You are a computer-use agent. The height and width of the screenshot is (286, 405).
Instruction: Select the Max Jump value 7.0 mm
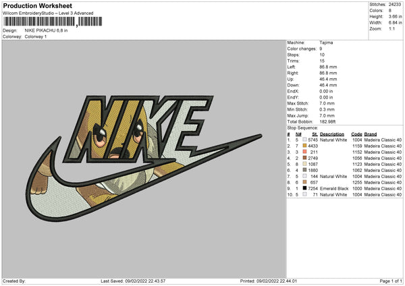327,115
